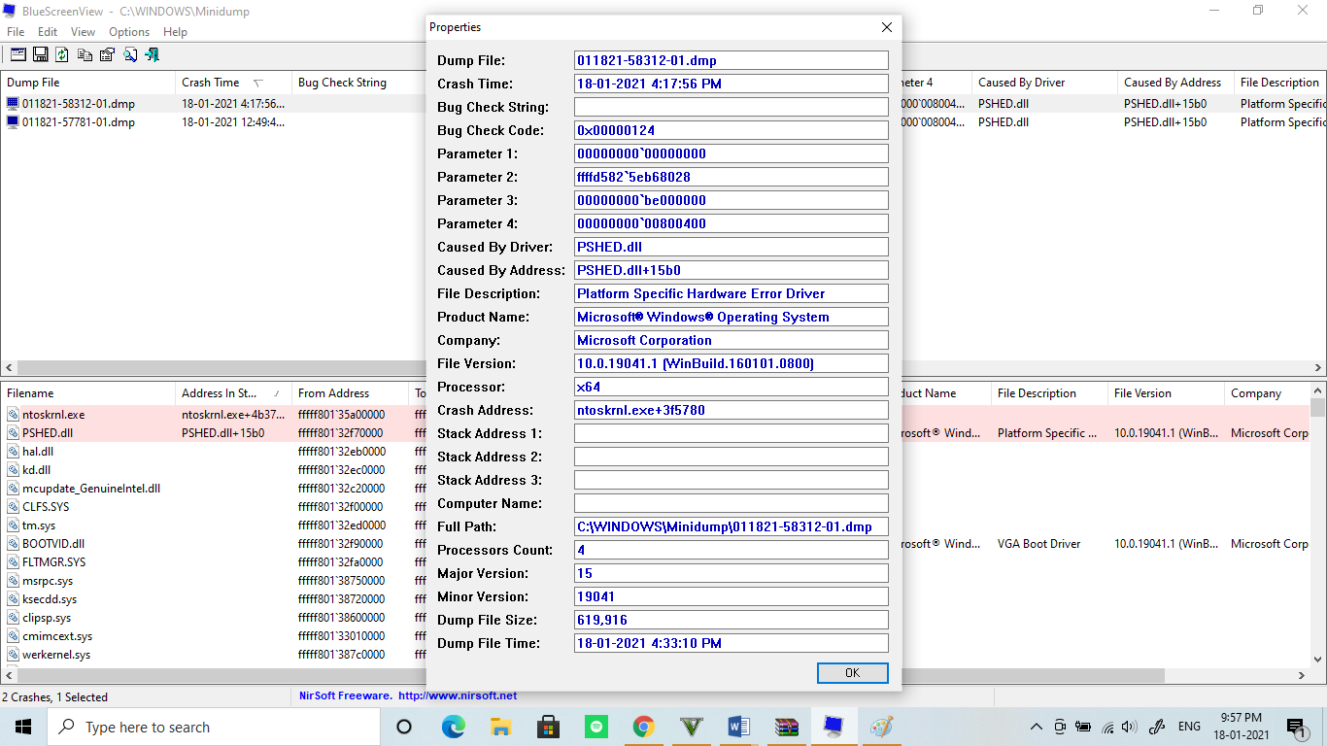The height and width of the screenshot is (746, 1327).
Task: Open the Options menu
Action: [129, 32]
